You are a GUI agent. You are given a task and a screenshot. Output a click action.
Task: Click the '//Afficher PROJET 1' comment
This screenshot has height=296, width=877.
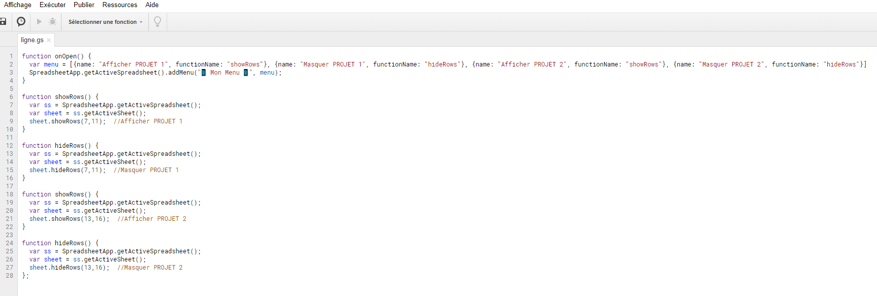click(x=148, y=121)
